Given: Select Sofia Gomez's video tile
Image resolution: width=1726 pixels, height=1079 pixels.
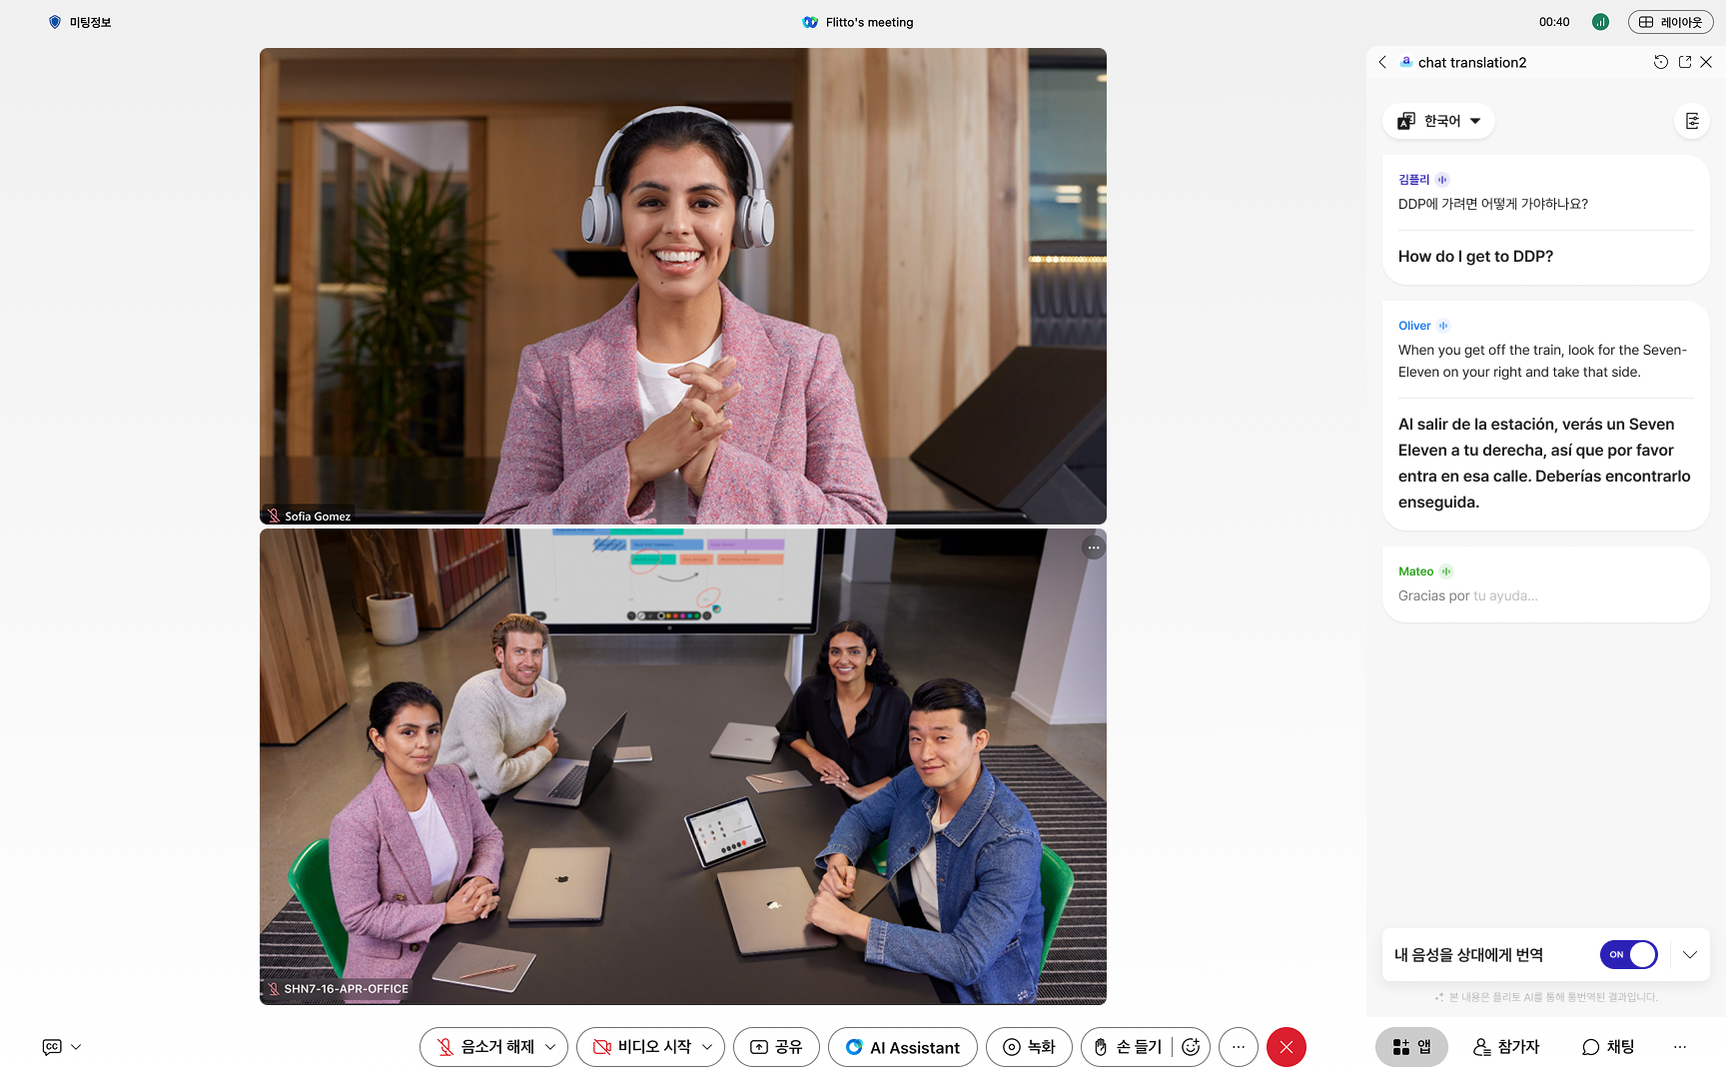Looking at the screenshot, I should click(x=682, y=286).
